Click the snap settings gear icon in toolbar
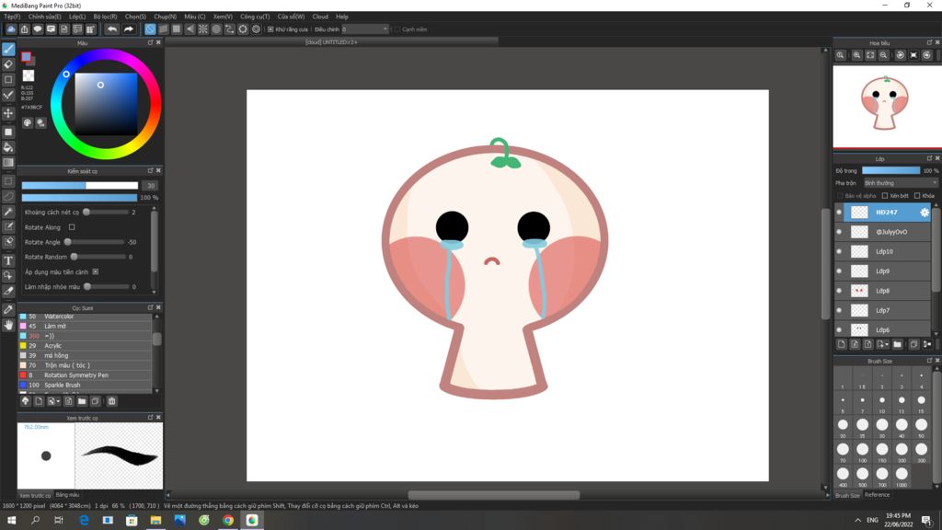This screenshot has width=942, height=530. coord(256,29)
